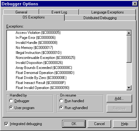Click the exceptions list scrollbar thumb
This screenshot has width=139, height=131.
click(129, 49)
